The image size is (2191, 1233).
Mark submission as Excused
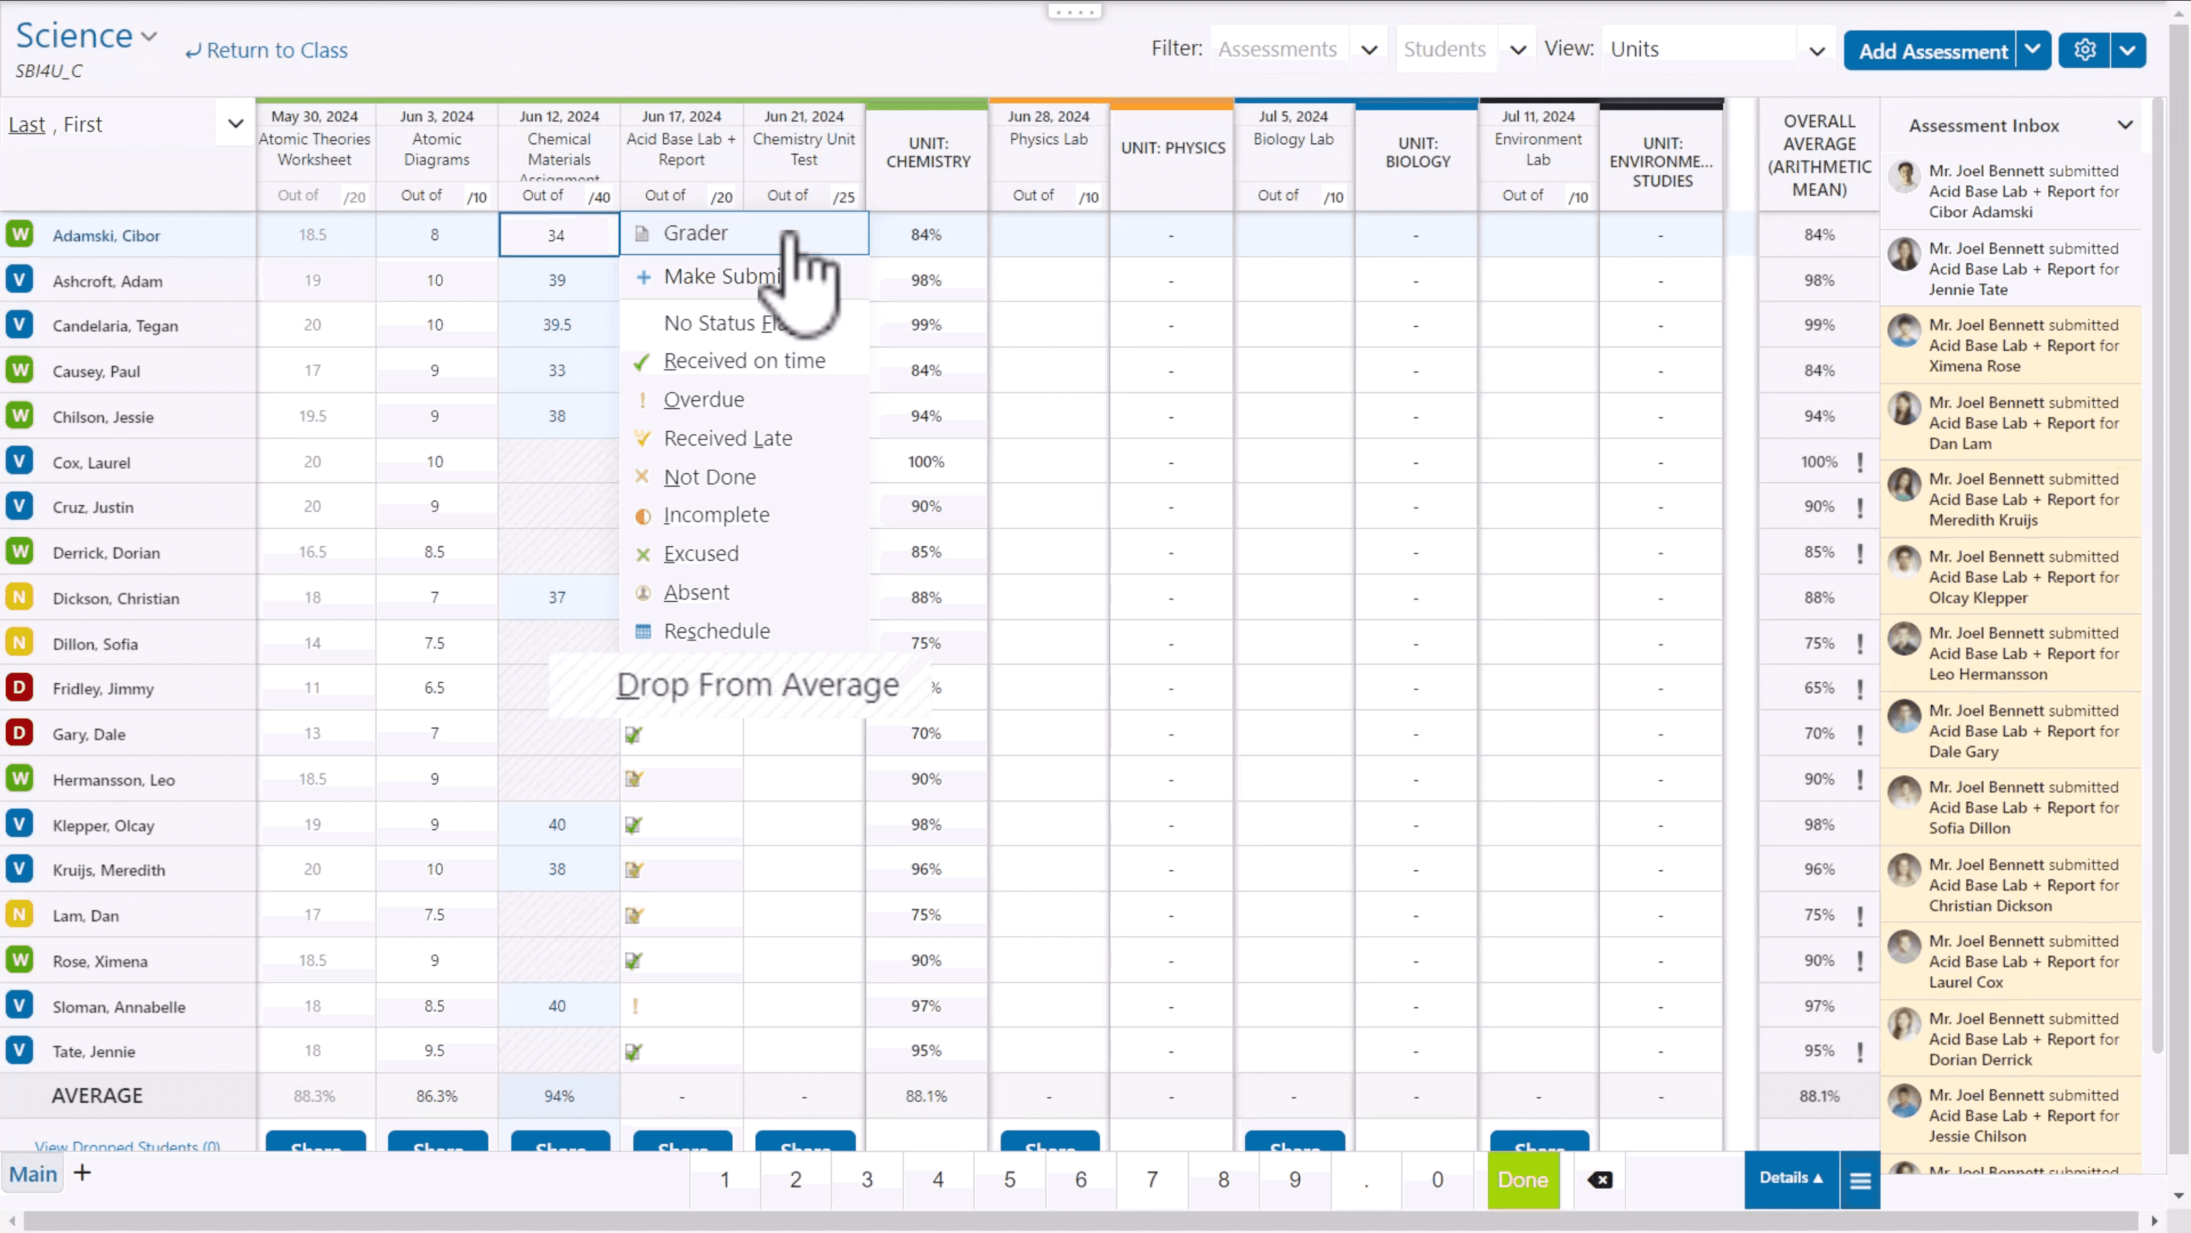744,554
